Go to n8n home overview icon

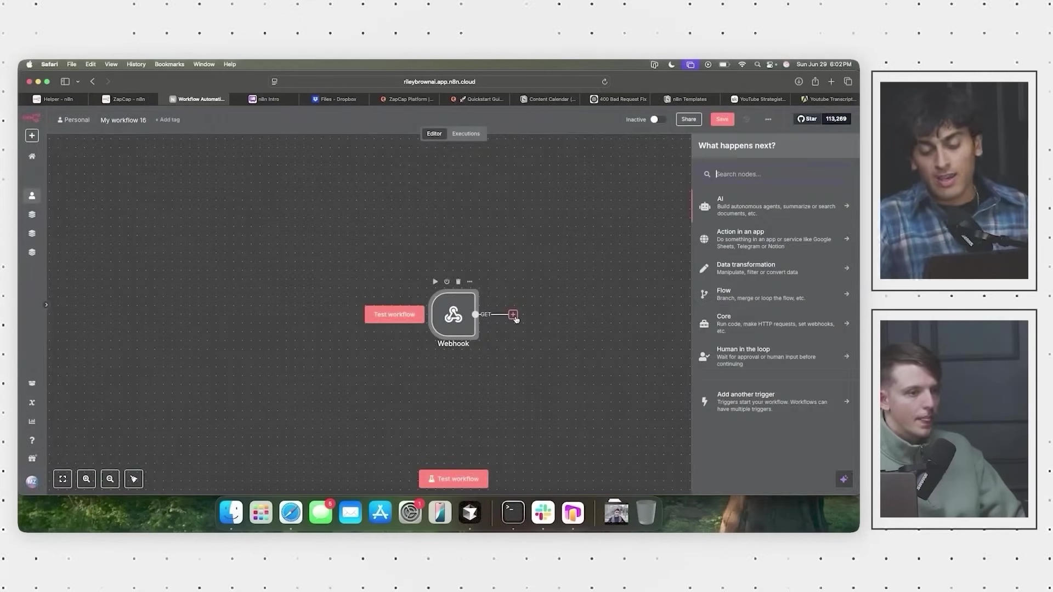click(32, 156)
